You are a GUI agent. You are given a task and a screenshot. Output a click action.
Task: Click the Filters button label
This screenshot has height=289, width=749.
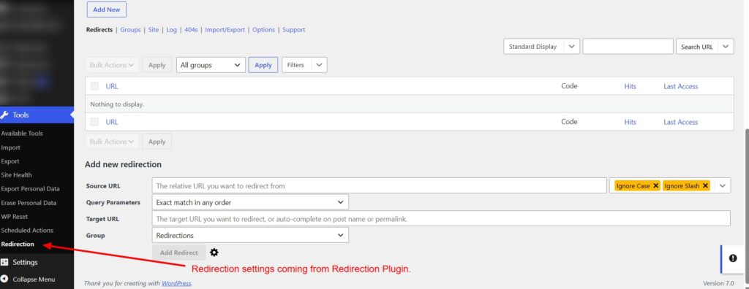coord(296,65)
